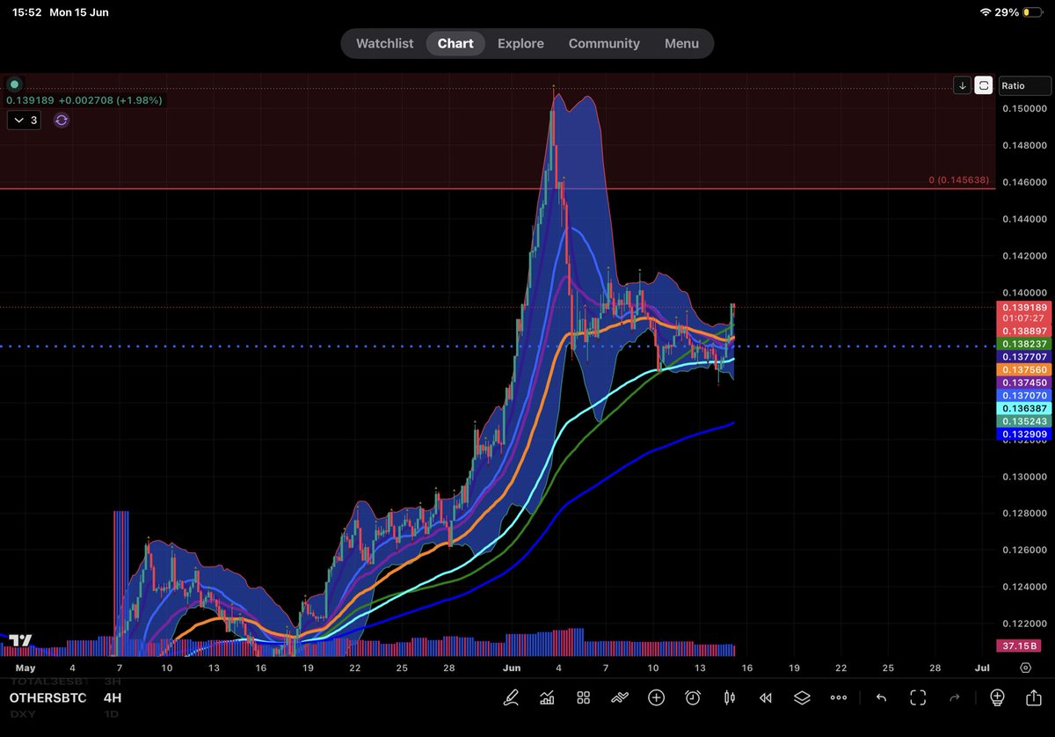Create an alert with the alarm clock icon
This screenshot has height=737, width=1055.
point(693,697)
